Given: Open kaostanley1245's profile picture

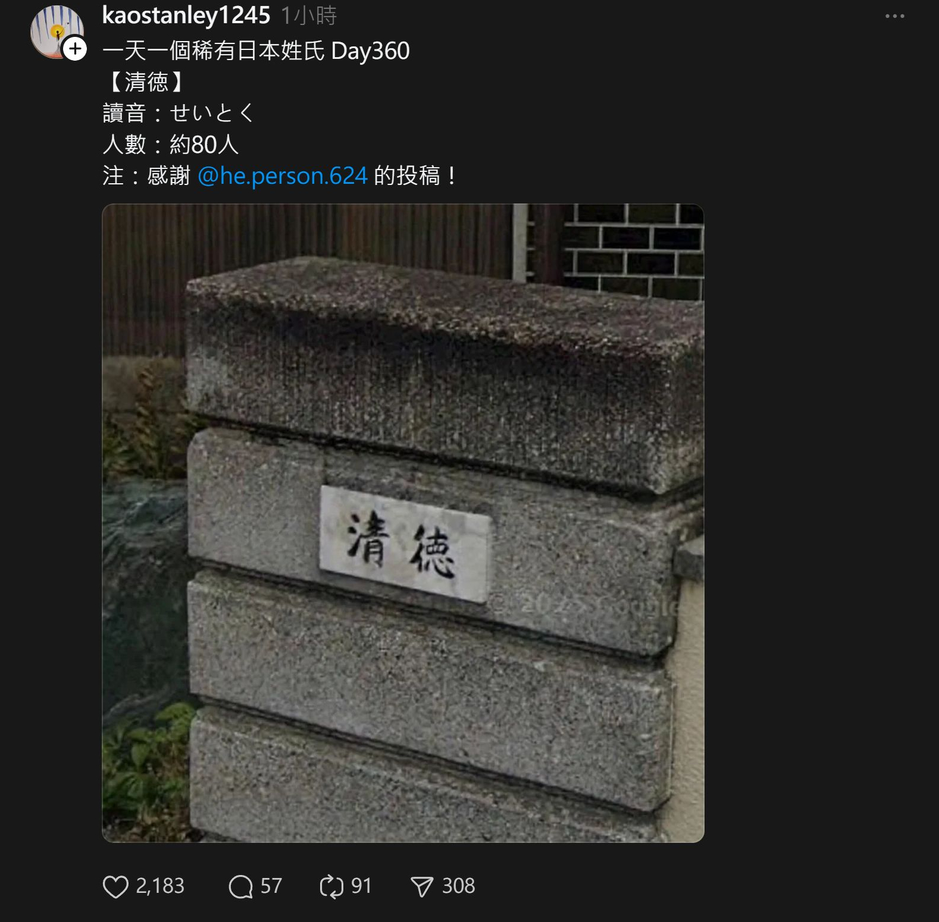Looking at the screenshot, I should [x=57, y=32].
